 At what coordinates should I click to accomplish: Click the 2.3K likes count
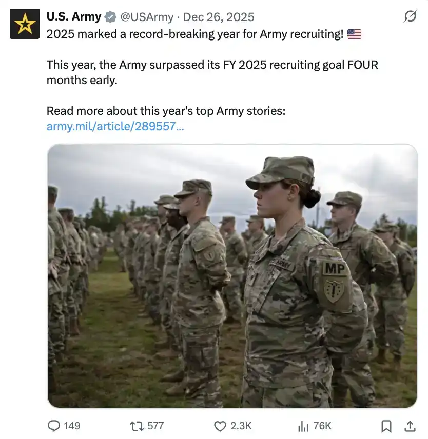pos(241,426)
